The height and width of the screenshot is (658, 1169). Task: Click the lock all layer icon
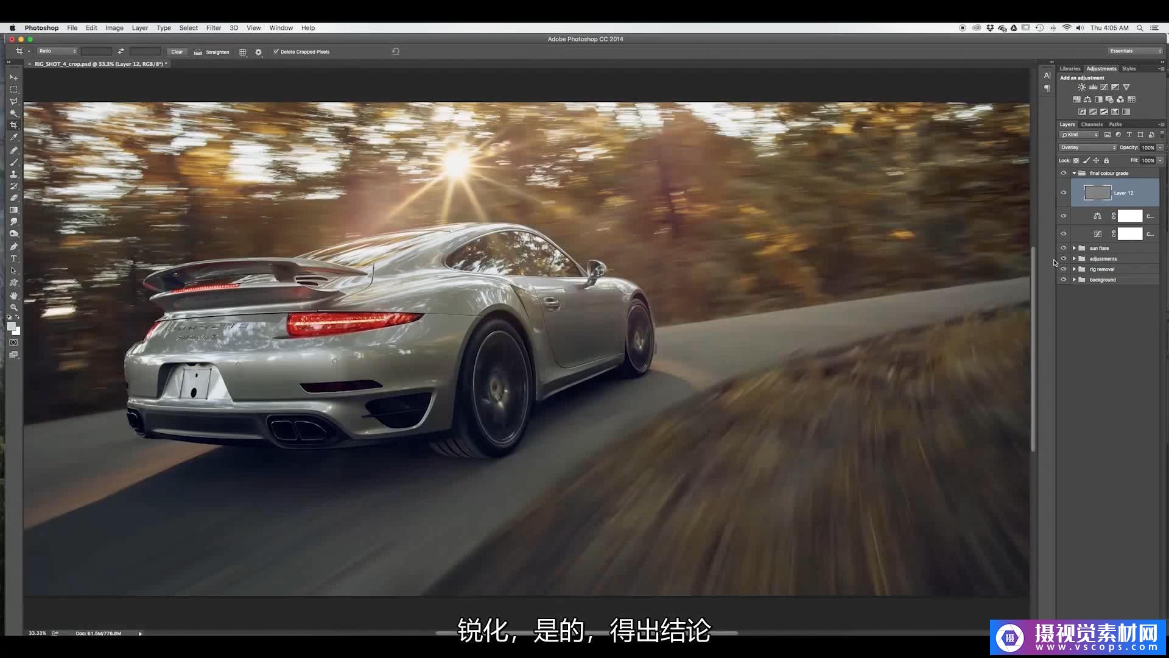pyautogui.click(x=1106, y=161)
